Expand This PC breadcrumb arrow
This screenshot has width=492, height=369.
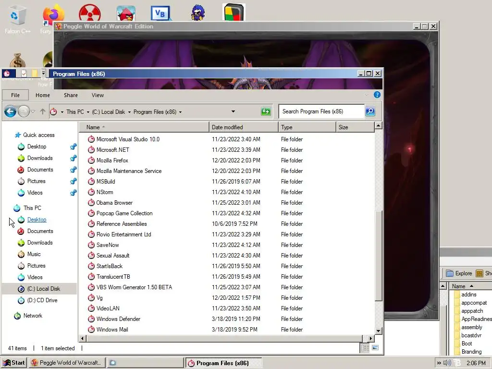88,112
